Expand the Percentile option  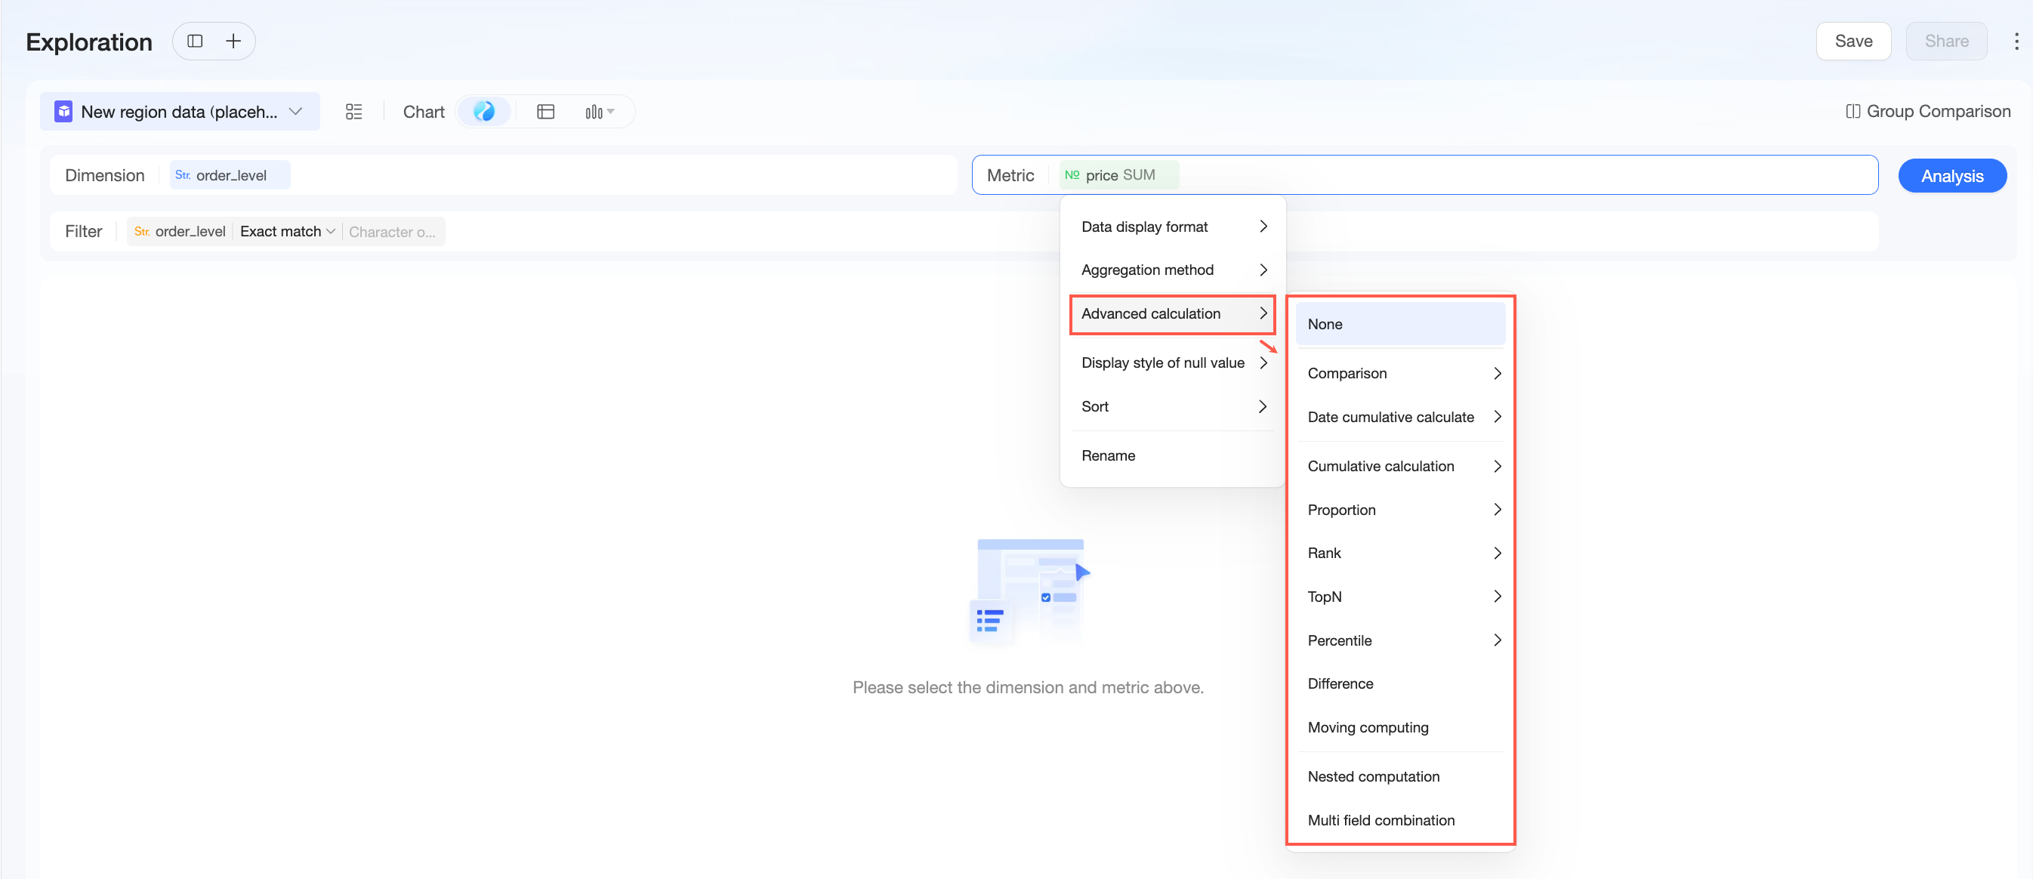(1400, 640)
